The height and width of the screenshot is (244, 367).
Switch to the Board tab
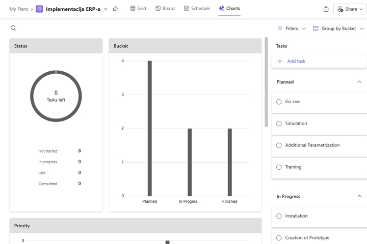point(165,9)
